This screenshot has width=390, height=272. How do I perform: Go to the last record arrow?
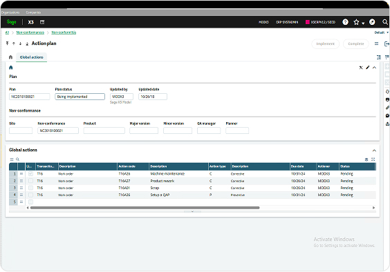(27, 43)
